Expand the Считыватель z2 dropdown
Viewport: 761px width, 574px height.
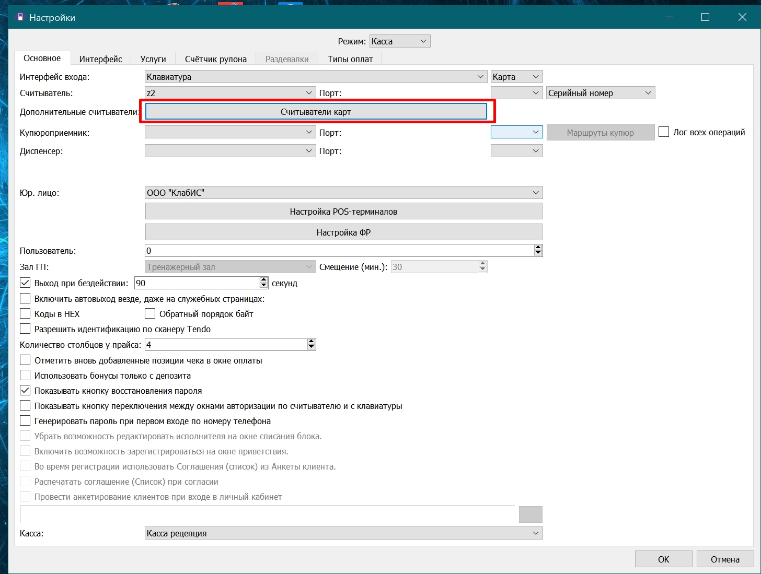[230, 93]
